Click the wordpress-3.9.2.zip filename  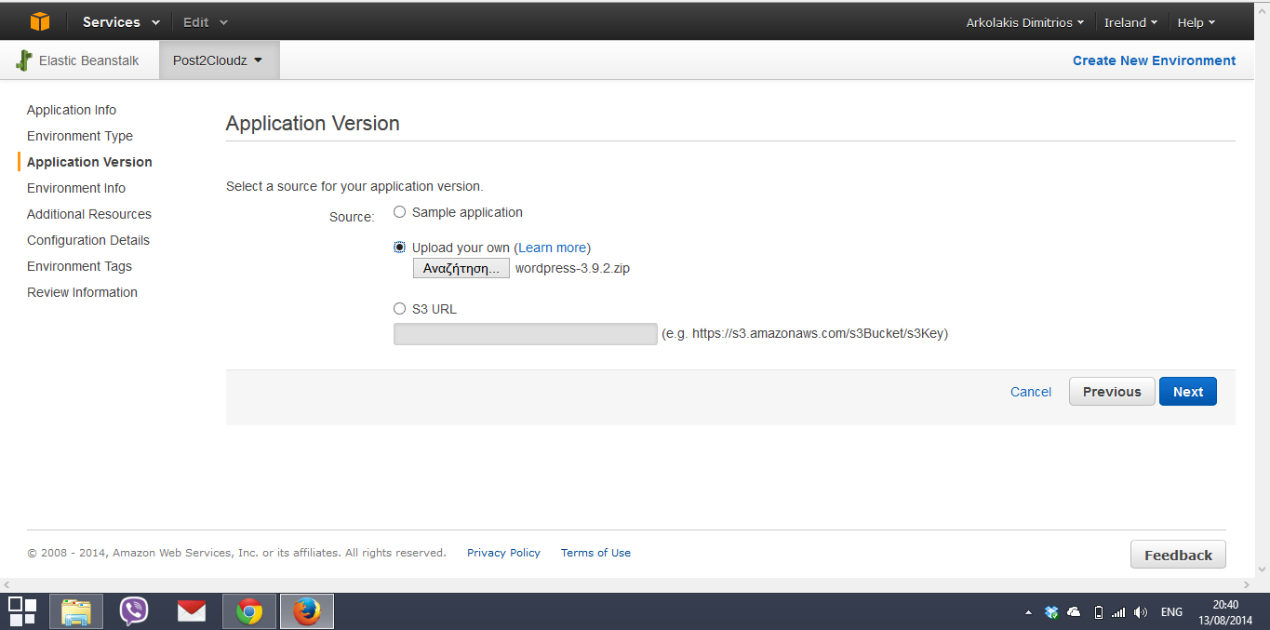coord(572,269)
